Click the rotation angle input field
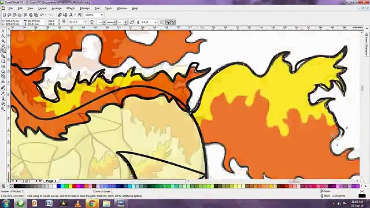Viewport: 370px width, 208px height. click(78, 22)
